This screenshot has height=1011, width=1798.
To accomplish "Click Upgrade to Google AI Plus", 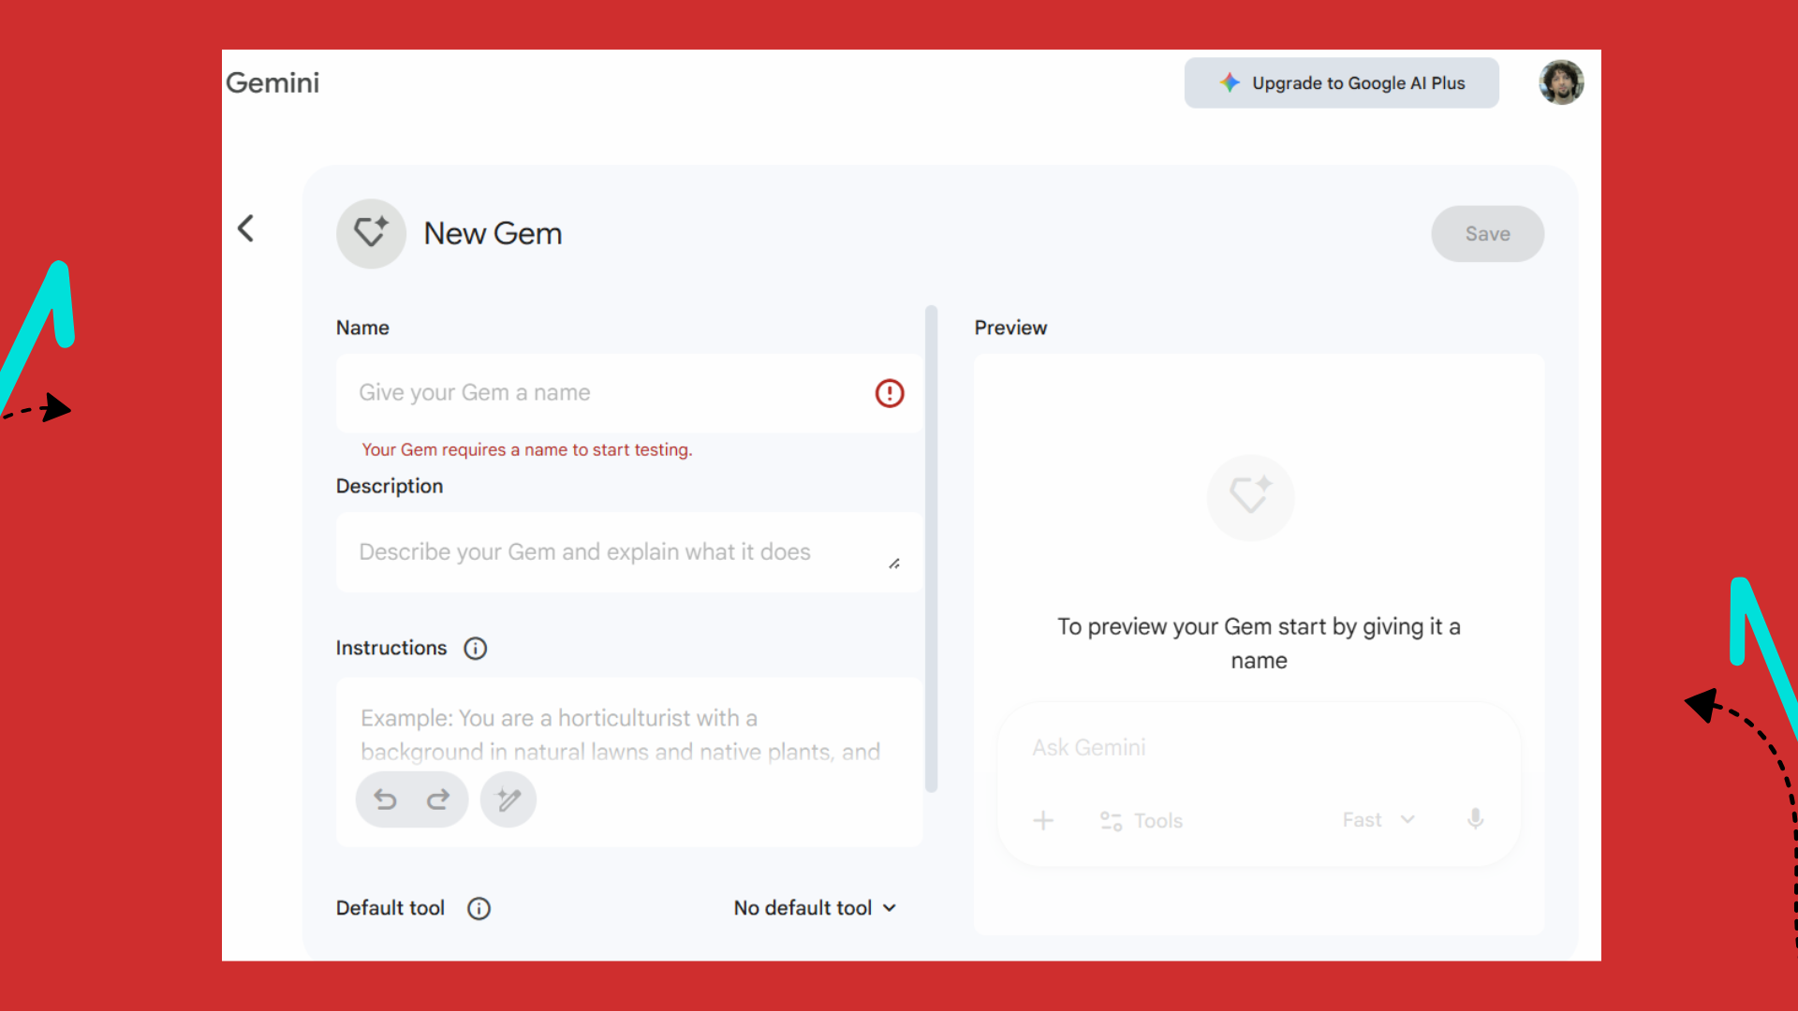I will [x=1341, y=82].
